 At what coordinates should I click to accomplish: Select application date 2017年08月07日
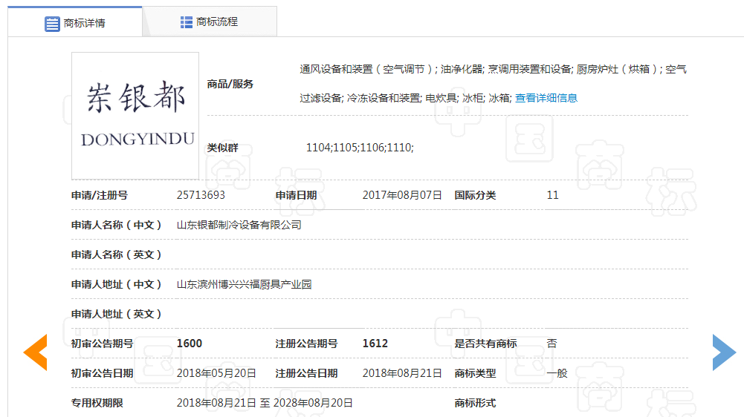click(x=402, y=195)
